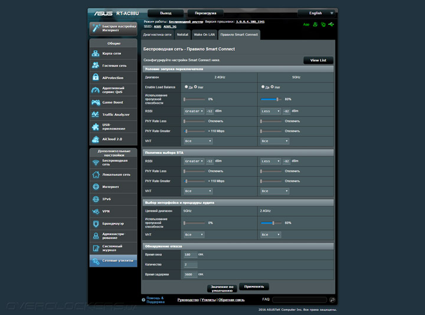Open Брандмауэр firewall settings
Image resolution: width=425 pixels, height=315 pixels.
[x=113, y=224]
